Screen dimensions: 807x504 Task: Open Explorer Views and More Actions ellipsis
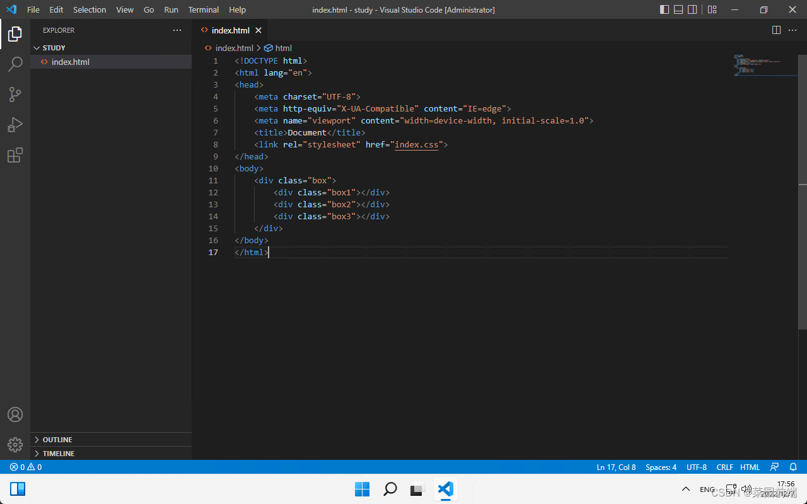coord(177,30)
